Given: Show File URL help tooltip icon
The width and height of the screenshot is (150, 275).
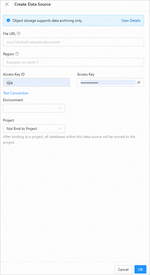Looking at the screenshot, I should pyautogui.click(x=19, y=33).
